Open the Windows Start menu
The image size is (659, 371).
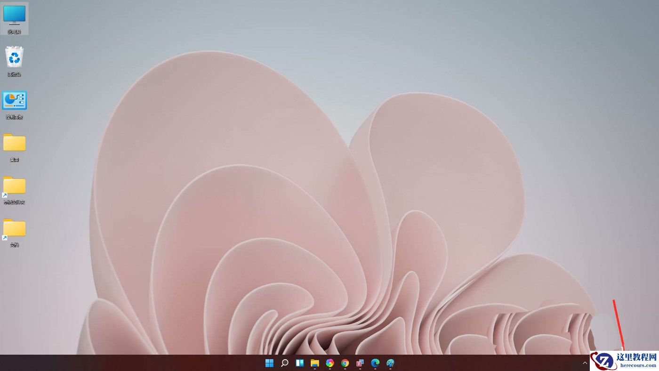(x=269, y=363)
